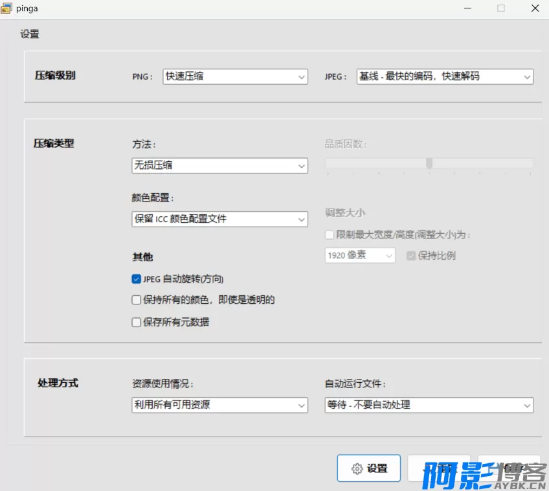Toggle the JPEG 自动旋转(方向) checkbox
Image resolution: width=549 pixels, height=491 pixels.
(x=137, y=279)
